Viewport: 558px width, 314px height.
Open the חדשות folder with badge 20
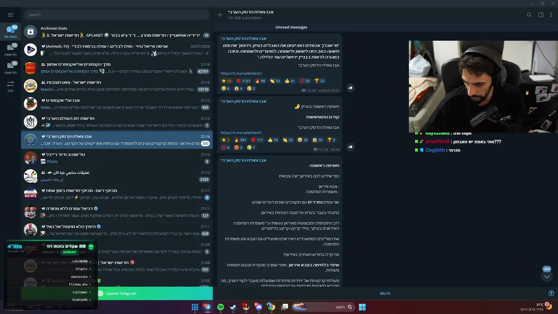click(10, 68)
